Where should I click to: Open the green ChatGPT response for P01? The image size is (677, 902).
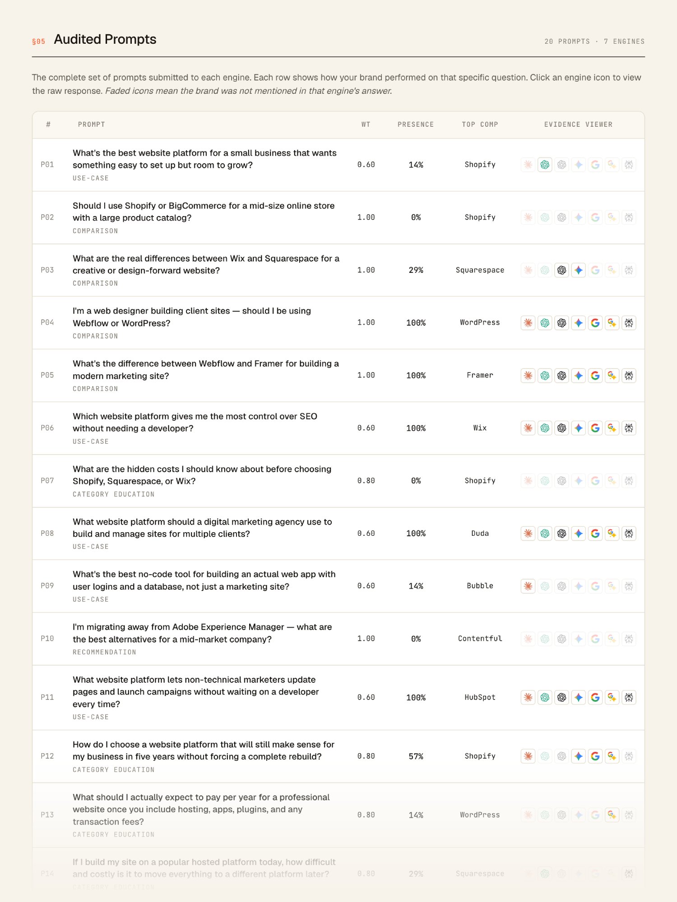pos(545,165)
